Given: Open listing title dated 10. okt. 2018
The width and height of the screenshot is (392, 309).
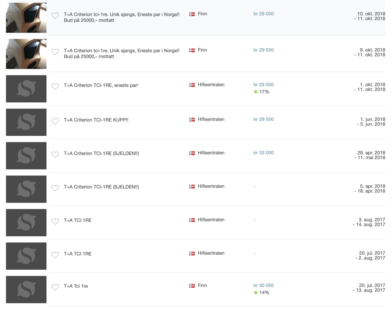Looking at the screenshot, I should [x=122, y=17].
